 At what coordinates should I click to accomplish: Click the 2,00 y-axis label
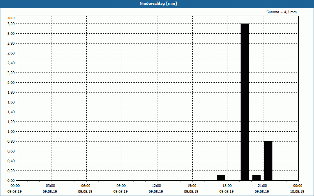pos(11,83)
